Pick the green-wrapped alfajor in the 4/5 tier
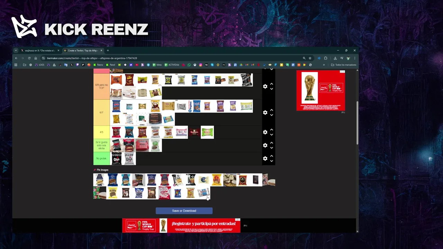The width and height of the screenshot is (443, 249). (x=207, y=132)
